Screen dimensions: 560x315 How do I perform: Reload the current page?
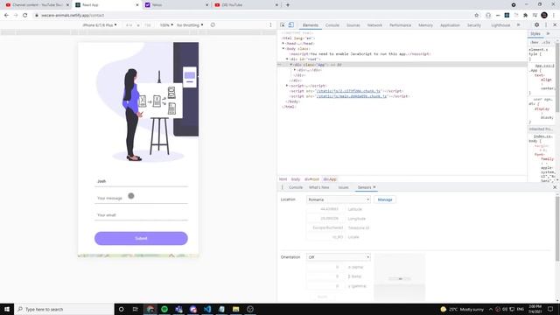pyautogui.click(x=25, y=16)
